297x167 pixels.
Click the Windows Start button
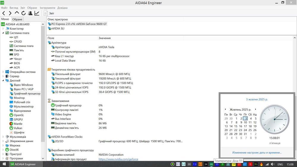tap(4, 164)
